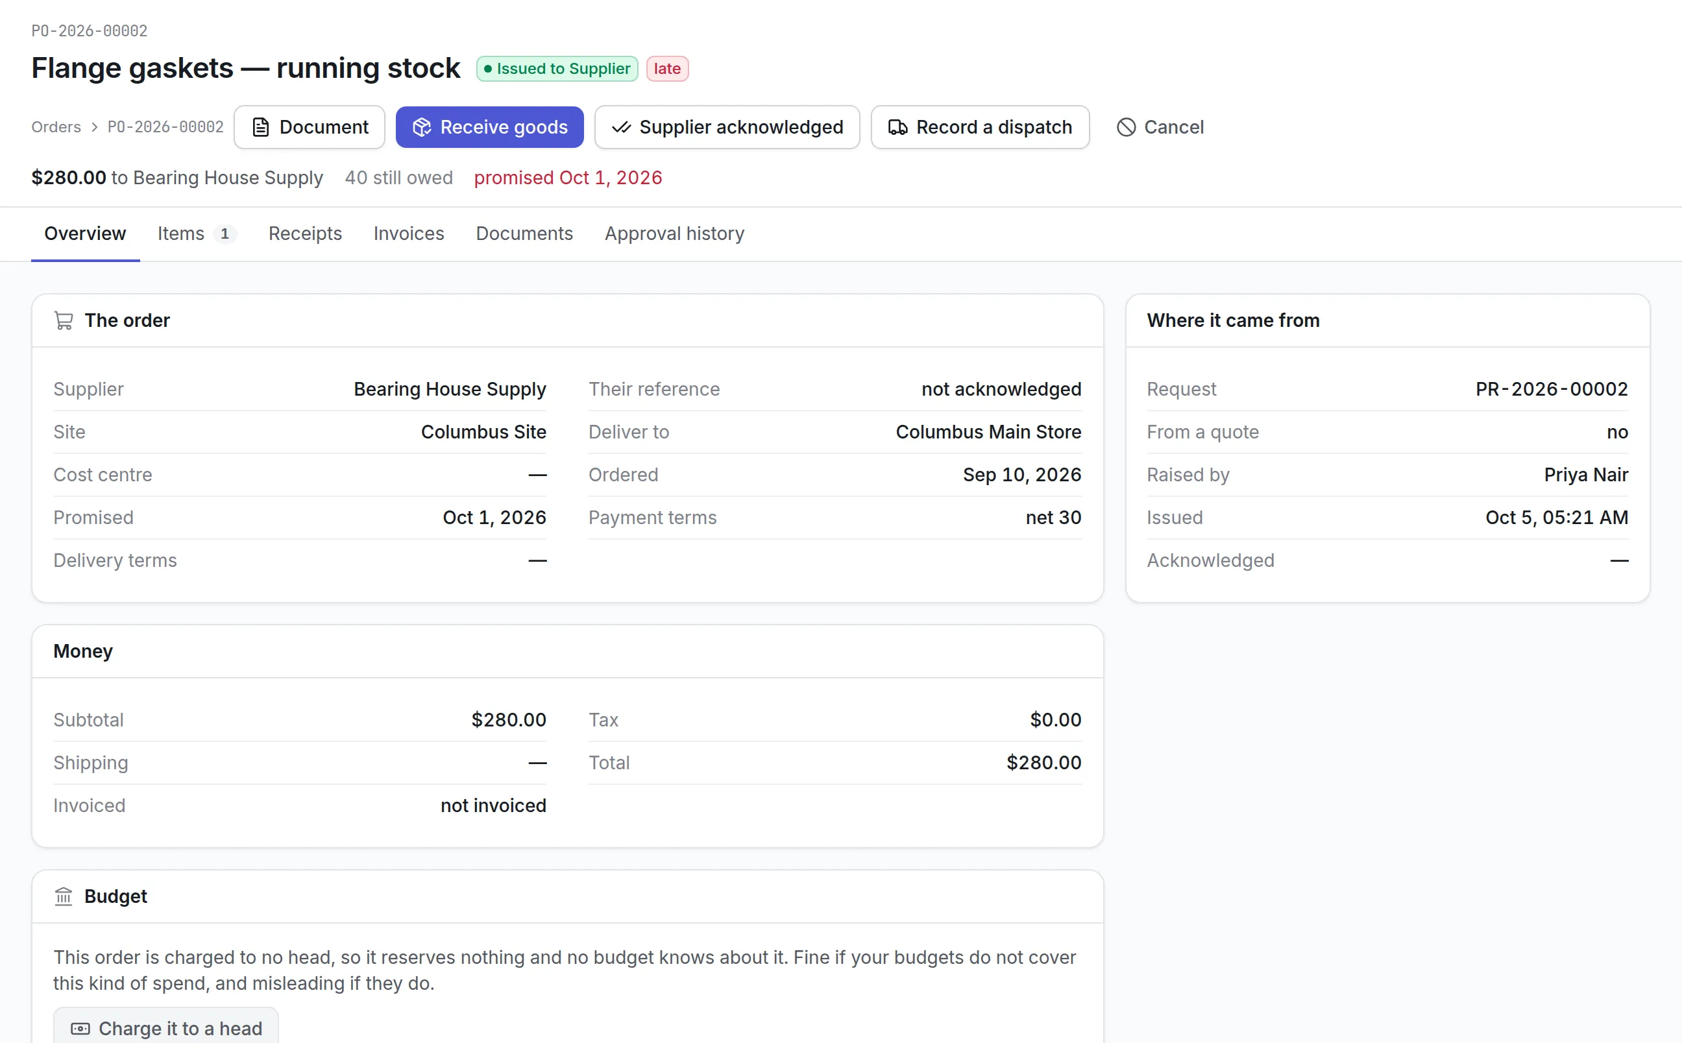Mark order as Supplier acknowledged
The width and height of the screenshot is (1682, 1043).
(x=727, y=128)
